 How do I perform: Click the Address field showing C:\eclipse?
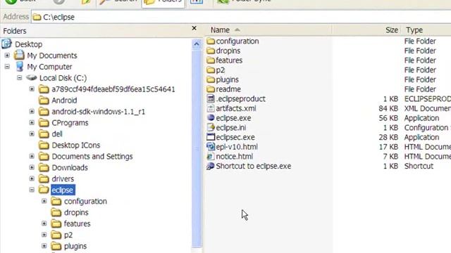(x=241, y=17)
